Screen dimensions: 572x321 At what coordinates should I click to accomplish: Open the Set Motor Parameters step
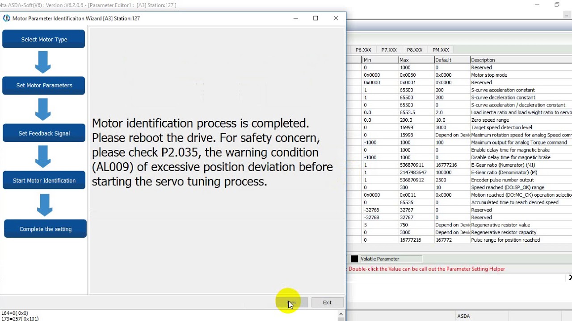tap(44, 85)
